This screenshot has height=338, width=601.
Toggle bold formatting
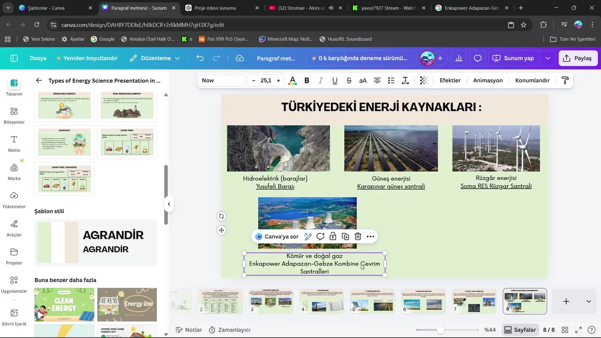tap(307, 81)
